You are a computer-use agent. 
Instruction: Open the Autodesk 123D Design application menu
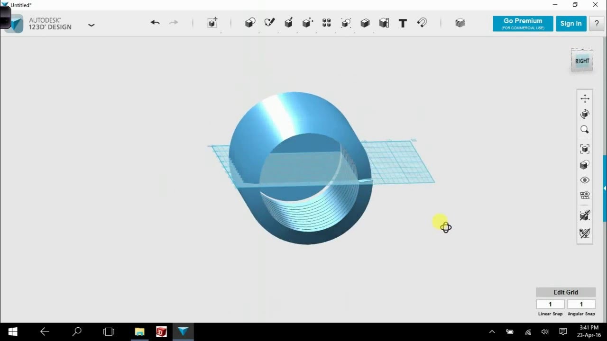point(91,25)
